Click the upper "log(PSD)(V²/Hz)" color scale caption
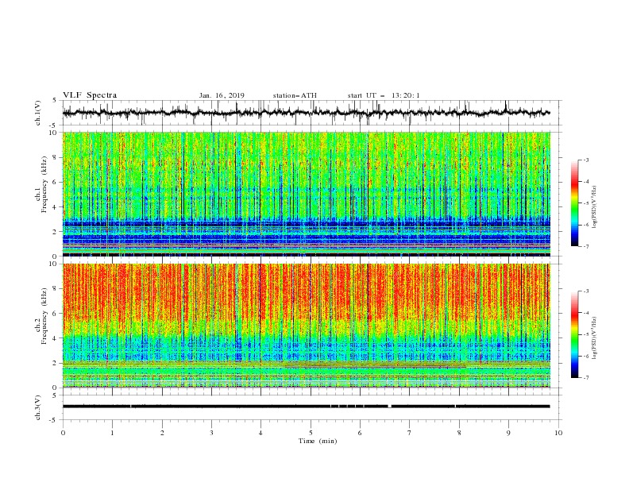629x486 pixels. coord(594,207)
